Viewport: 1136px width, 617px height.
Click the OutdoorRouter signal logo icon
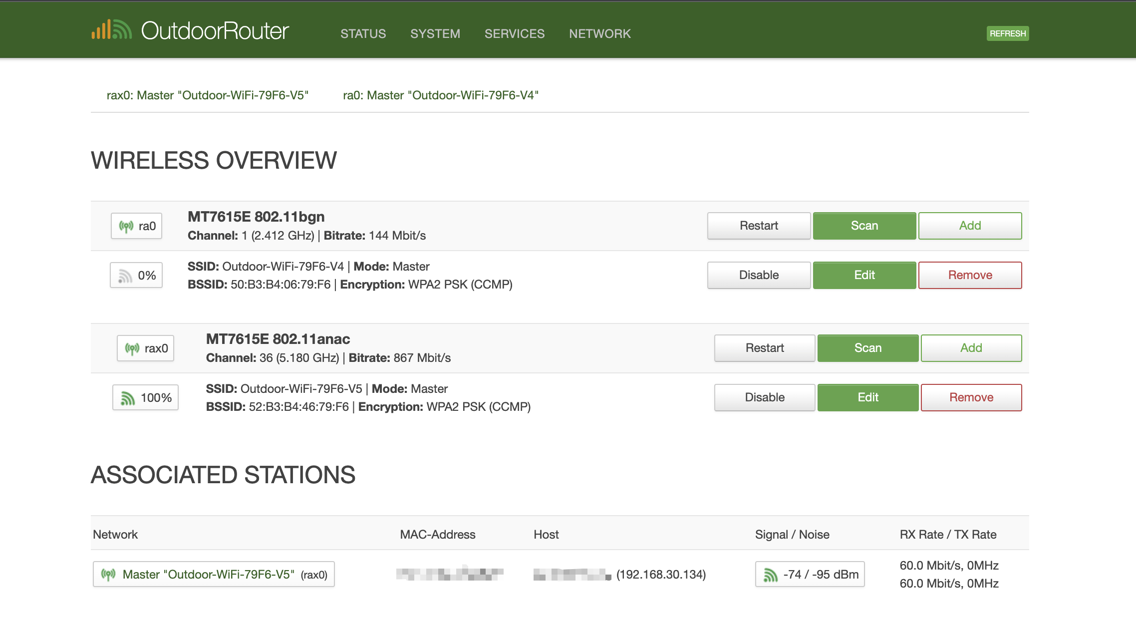tap(111, 30)
